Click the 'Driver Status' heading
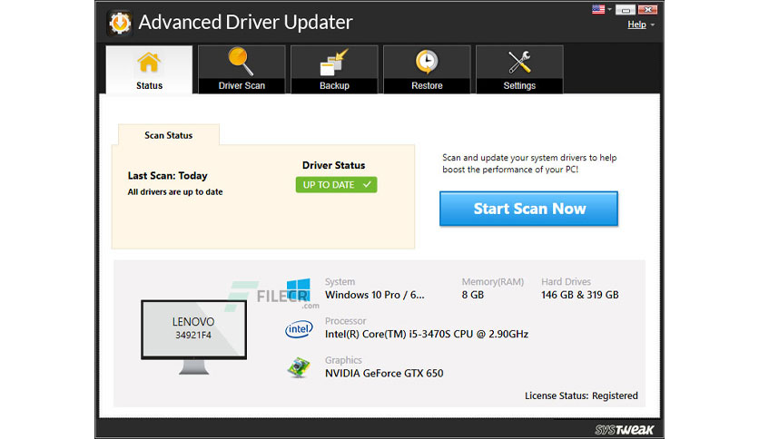The image size is (759, 439). coord(333,165)
